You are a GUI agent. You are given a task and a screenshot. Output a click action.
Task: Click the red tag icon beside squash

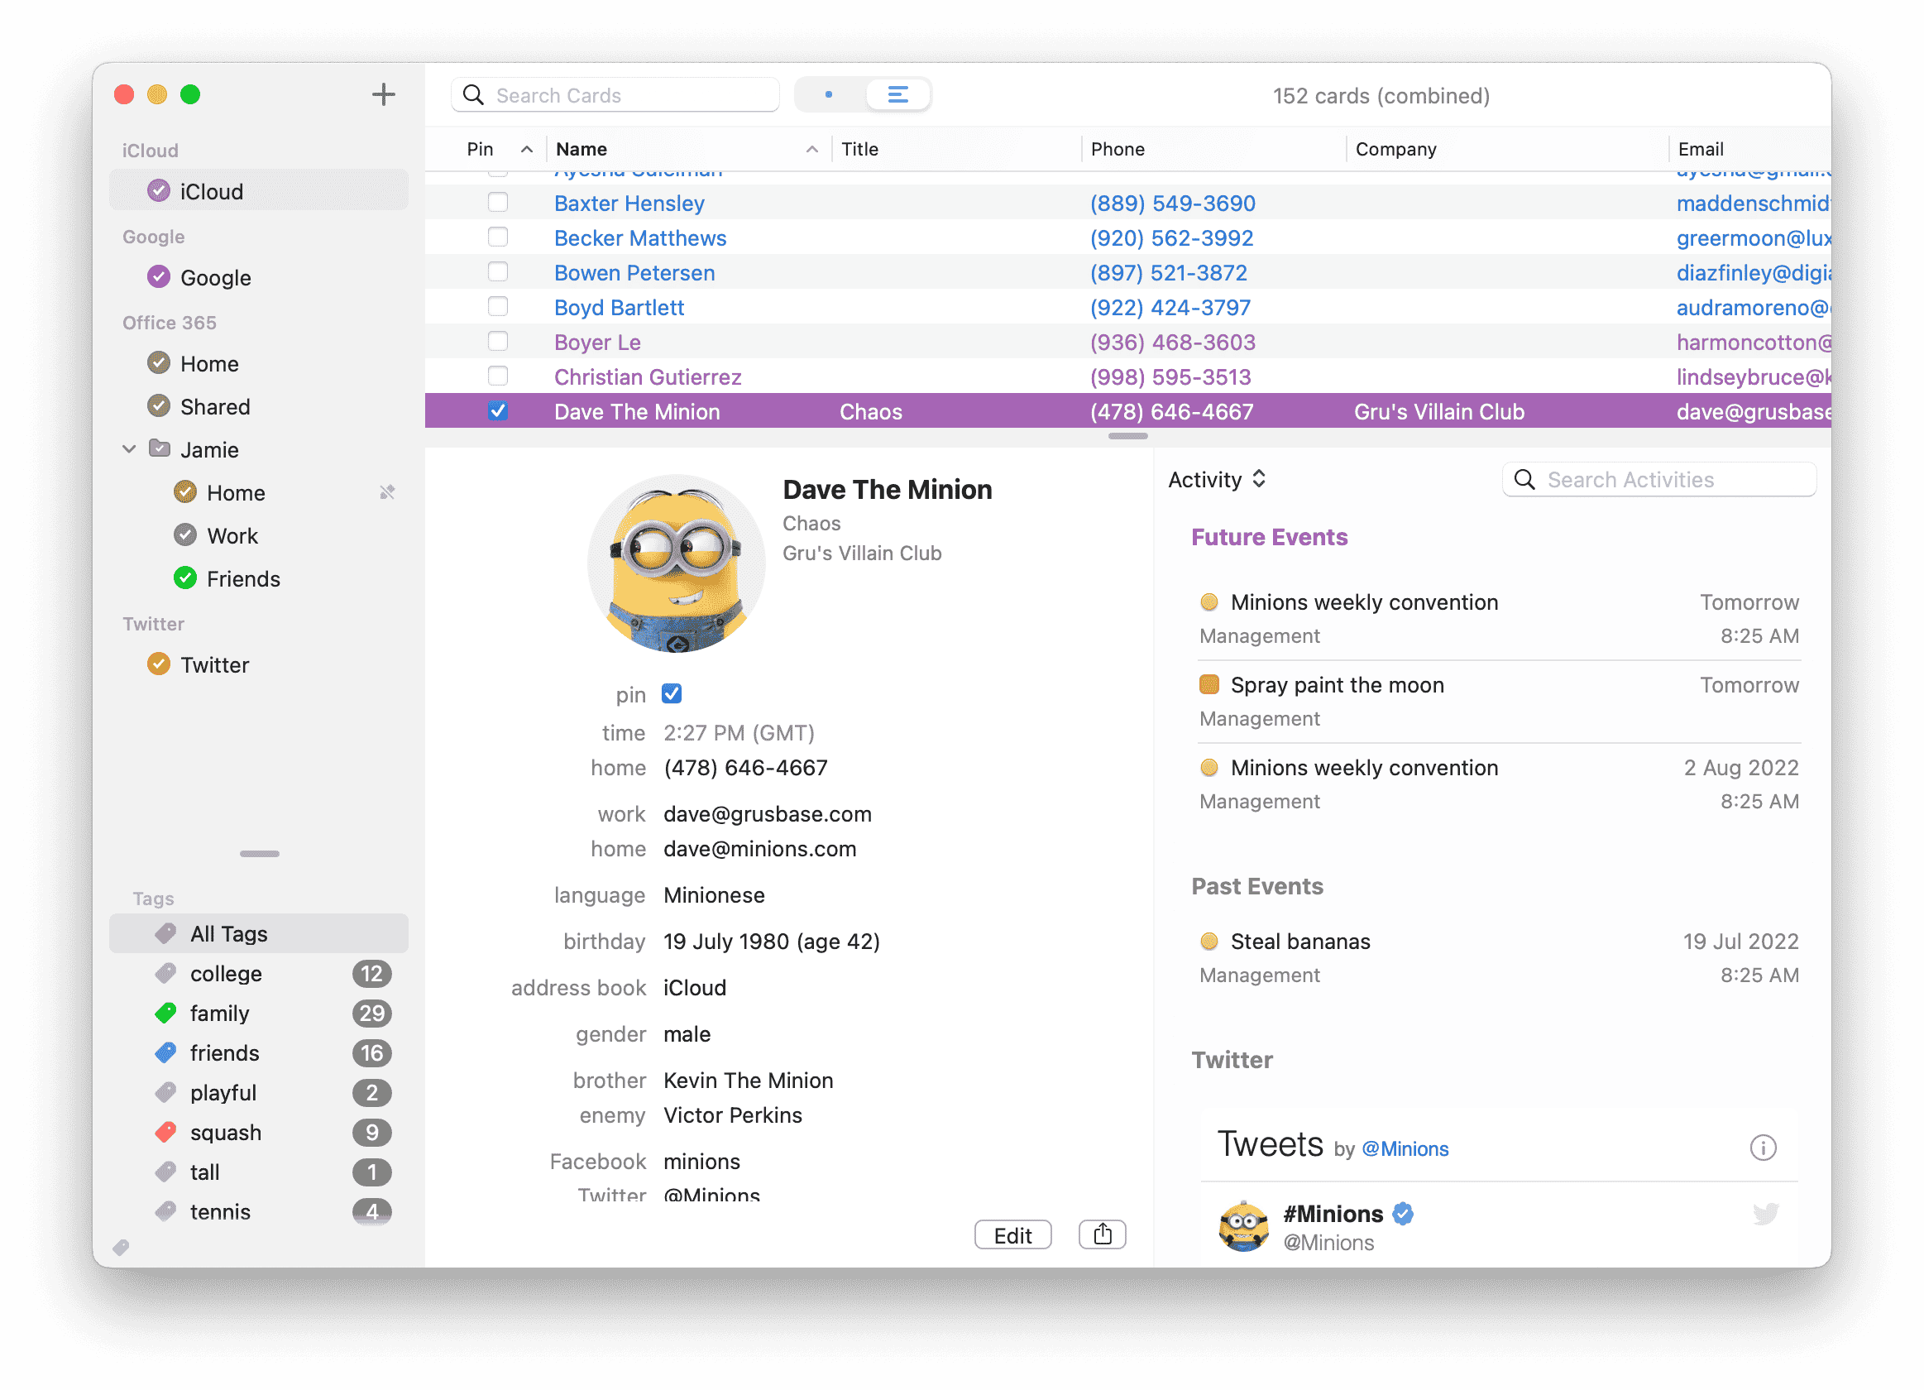(165, 1132)
